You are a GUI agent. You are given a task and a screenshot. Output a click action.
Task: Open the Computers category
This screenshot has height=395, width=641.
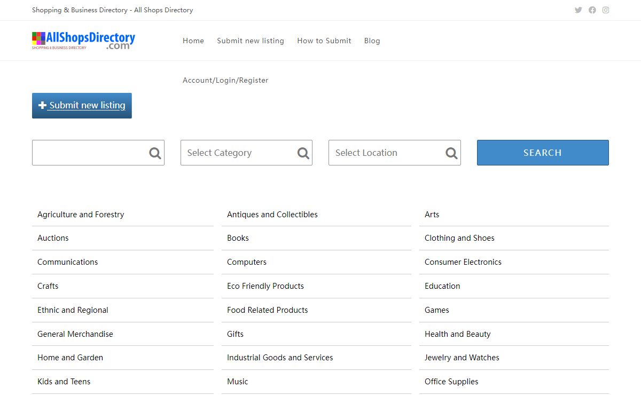pyautogui.click(x=247, y=262)
